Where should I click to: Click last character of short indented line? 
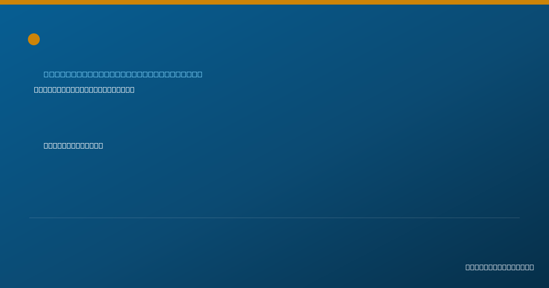click(100, 145)
